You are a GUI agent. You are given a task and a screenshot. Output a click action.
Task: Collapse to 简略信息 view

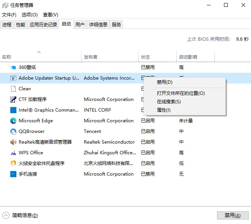20,215
